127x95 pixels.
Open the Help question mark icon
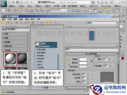coord(112,2)
